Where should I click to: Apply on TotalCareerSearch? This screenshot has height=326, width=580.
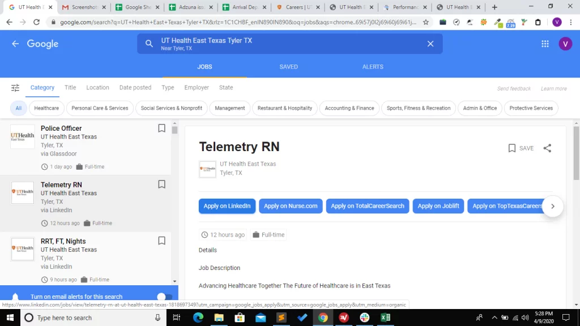pyautogui.click(x=367, y=206)
